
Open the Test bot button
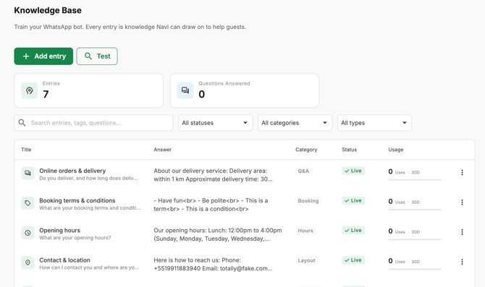point(97,56)
